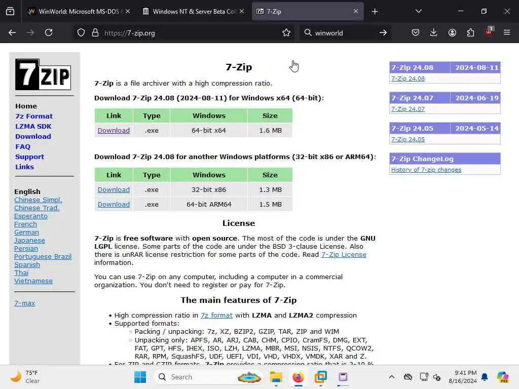Image resolution: width=519 pixels, height=389 pixels.
Task: Open the Firefox account icon
Action: tap(452, 33)
